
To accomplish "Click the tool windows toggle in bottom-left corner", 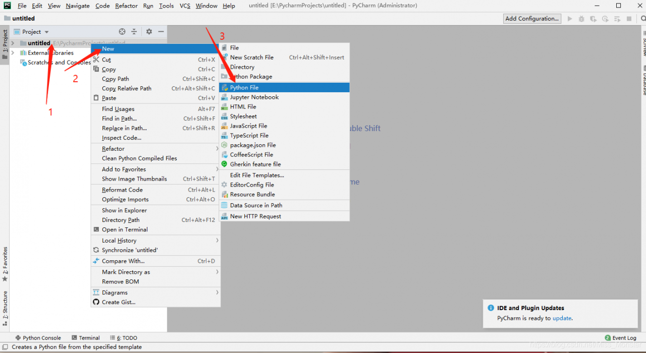I will (x=5, y=347).
